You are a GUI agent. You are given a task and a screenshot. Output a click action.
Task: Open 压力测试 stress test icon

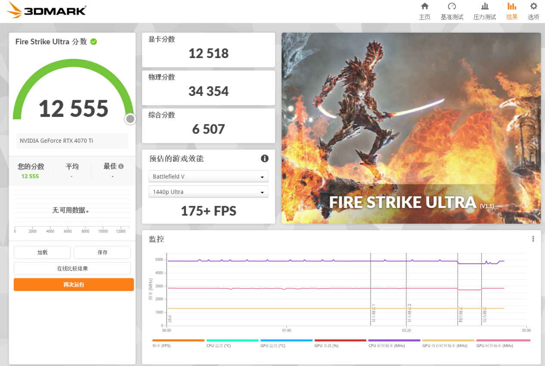[485, 6]
